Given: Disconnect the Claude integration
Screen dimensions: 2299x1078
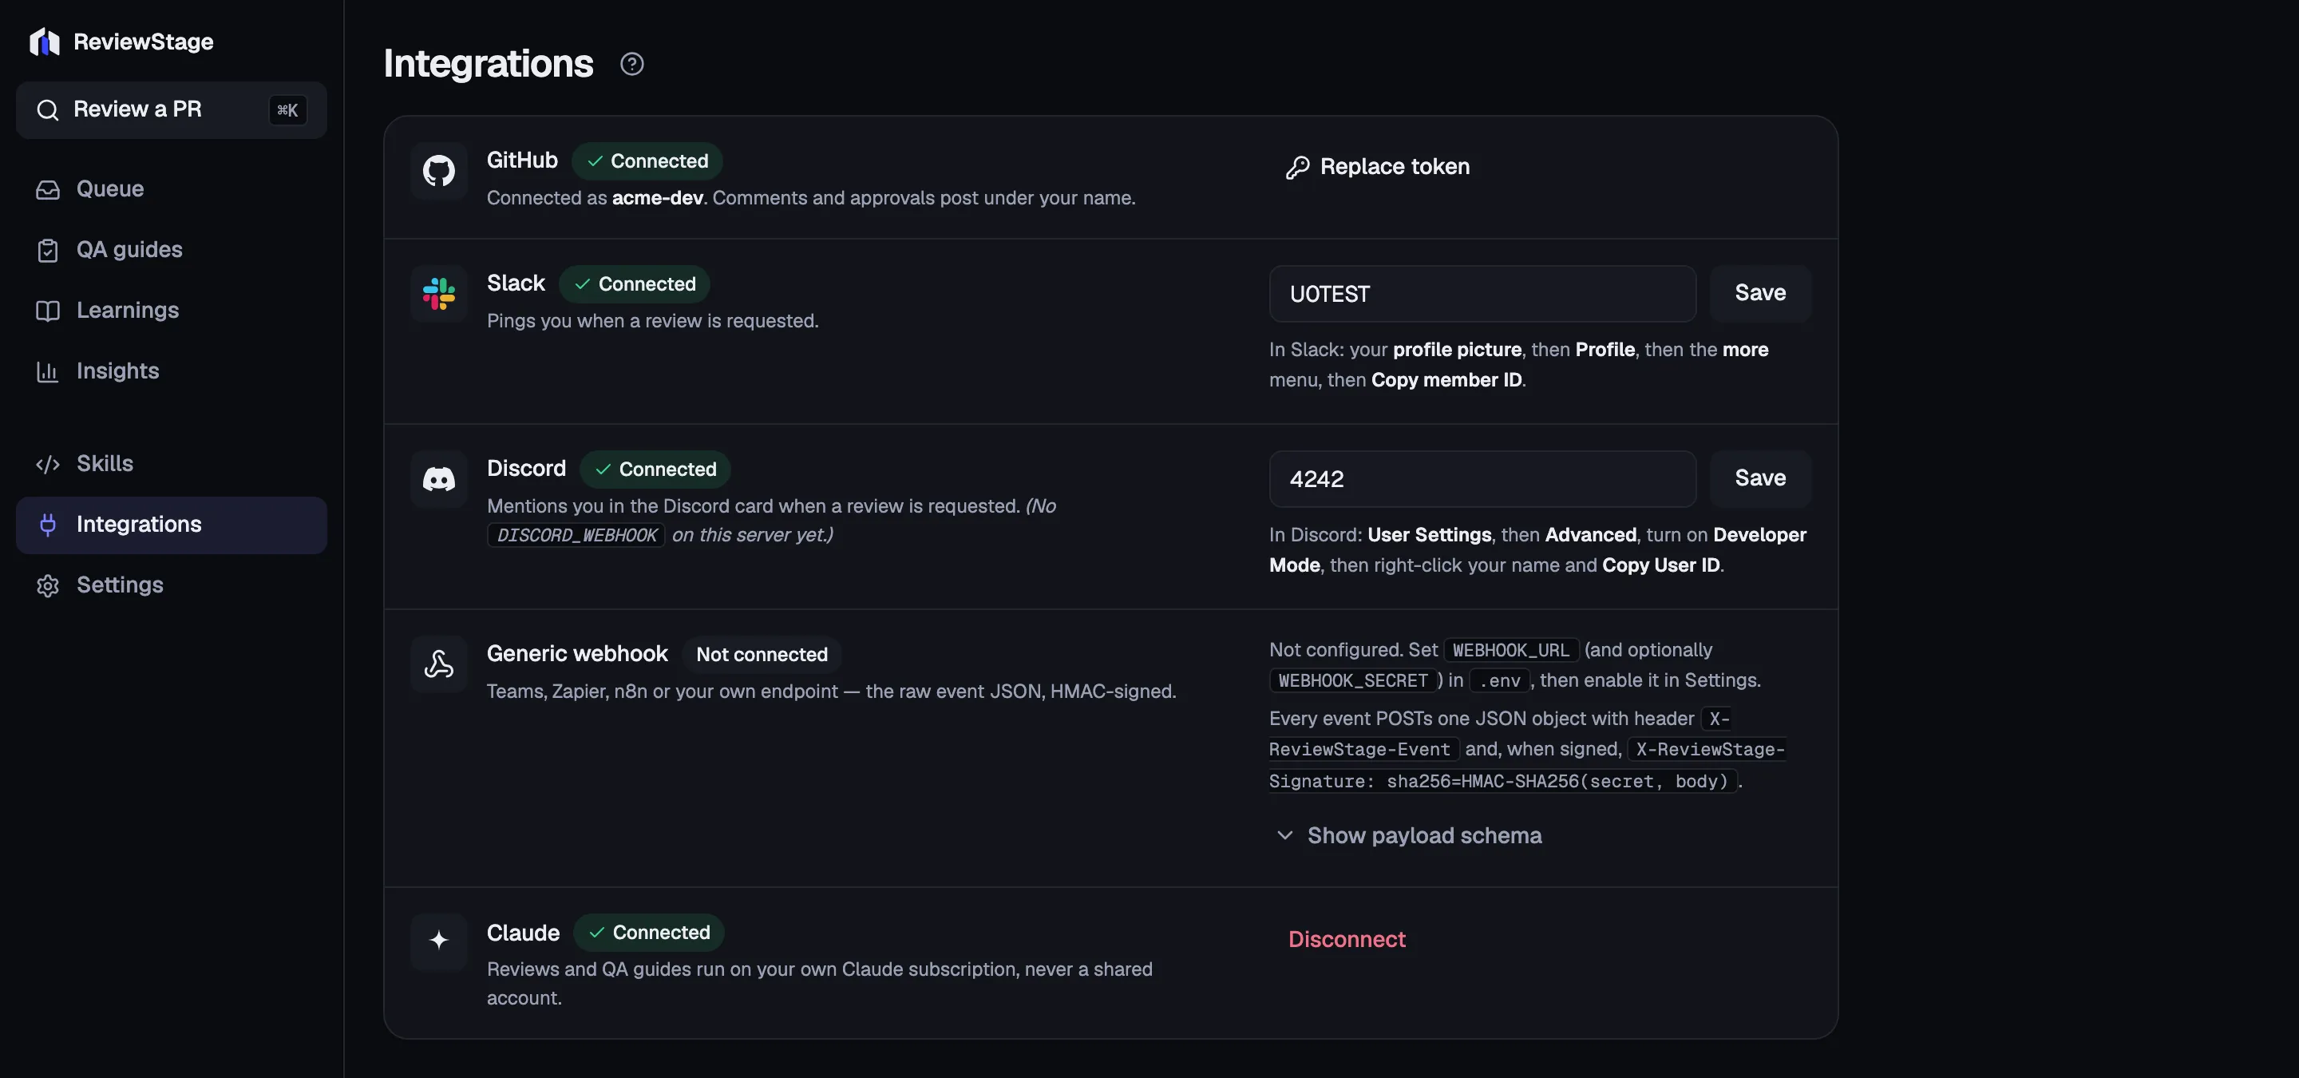Looking at the screenshot, I should pyautogui.click(x=1347, y=940).
